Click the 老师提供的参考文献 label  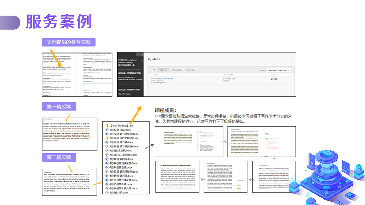click(69, 42)
